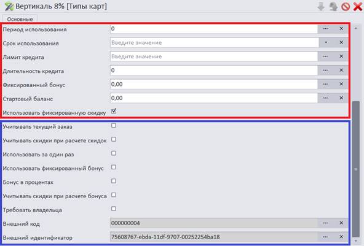Image resolution: width=364 pixels, height=246 pixels.
Task: Click the red prohibition cancel icon
Action: point(346,7)
